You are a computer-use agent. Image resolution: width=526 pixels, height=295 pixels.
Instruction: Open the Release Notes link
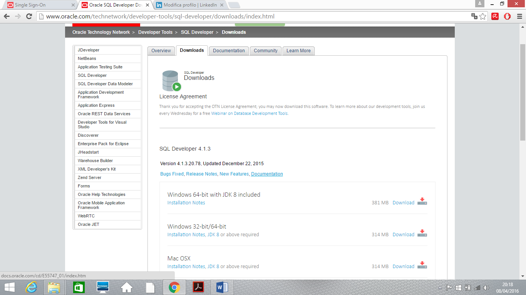click(x=202, y=174)
